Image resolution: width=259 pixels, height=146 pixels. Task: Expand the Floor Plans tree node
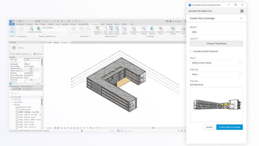pyautogui.click(x=12, y=100)
